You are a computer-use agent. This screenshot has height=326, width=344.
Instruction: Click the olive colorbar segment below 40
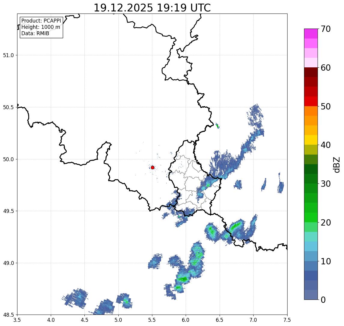pyautogui.click(x=311, y=149)
